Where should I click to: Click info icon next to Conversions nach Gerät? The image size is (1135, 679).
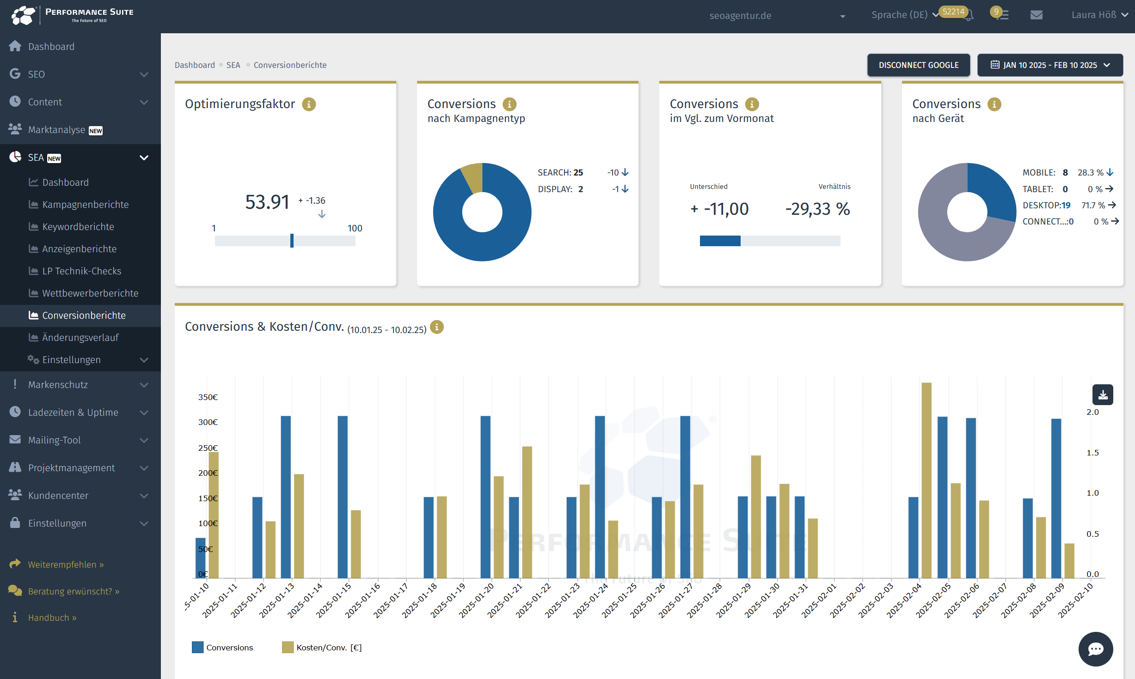[994, 104]
